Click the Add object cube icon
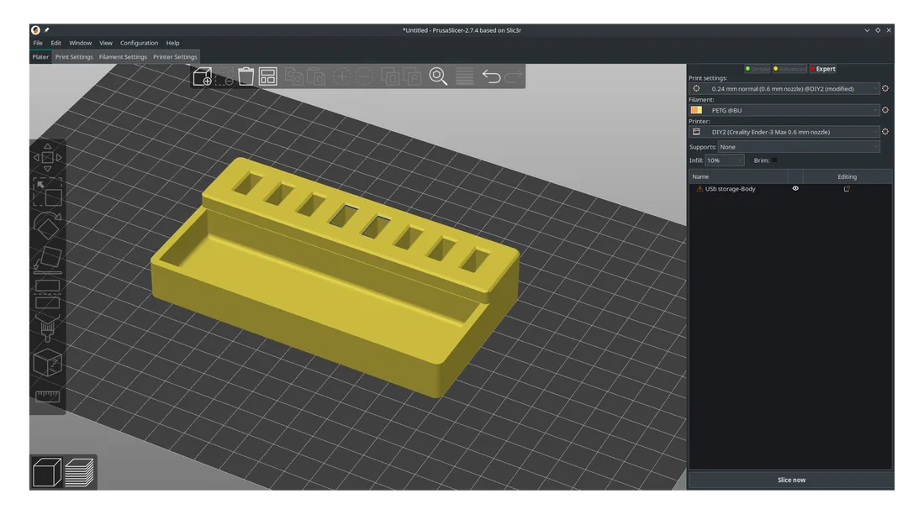The height and width of the screenshot is (525, 924). click(x=202, y=76)
